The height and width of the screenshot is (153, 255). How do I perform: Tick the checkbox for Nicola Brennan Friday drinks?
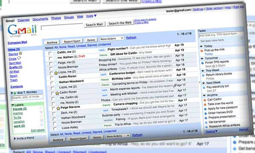point(51,69)
